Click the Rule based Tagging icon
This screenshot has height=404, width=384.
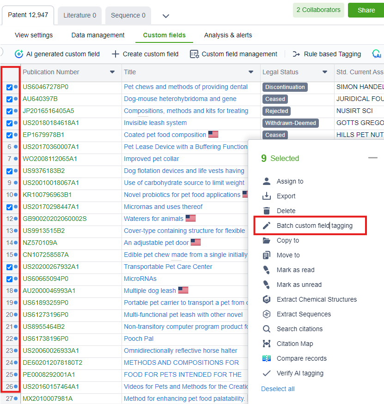(296, 54)
